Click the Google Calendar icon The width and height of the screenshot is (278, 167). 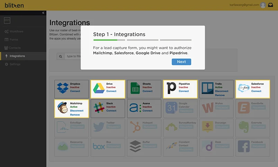[x=171, y=108]
